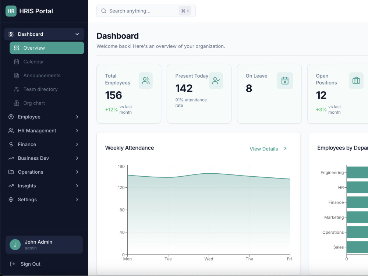Expand the Settings section chevron

(x=77, y=199)
